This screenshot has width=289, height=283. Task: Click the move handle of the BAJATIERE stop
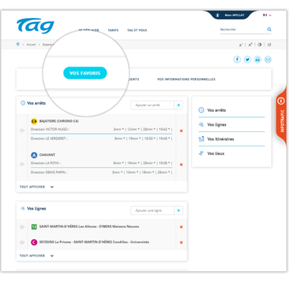click(22, 131)
